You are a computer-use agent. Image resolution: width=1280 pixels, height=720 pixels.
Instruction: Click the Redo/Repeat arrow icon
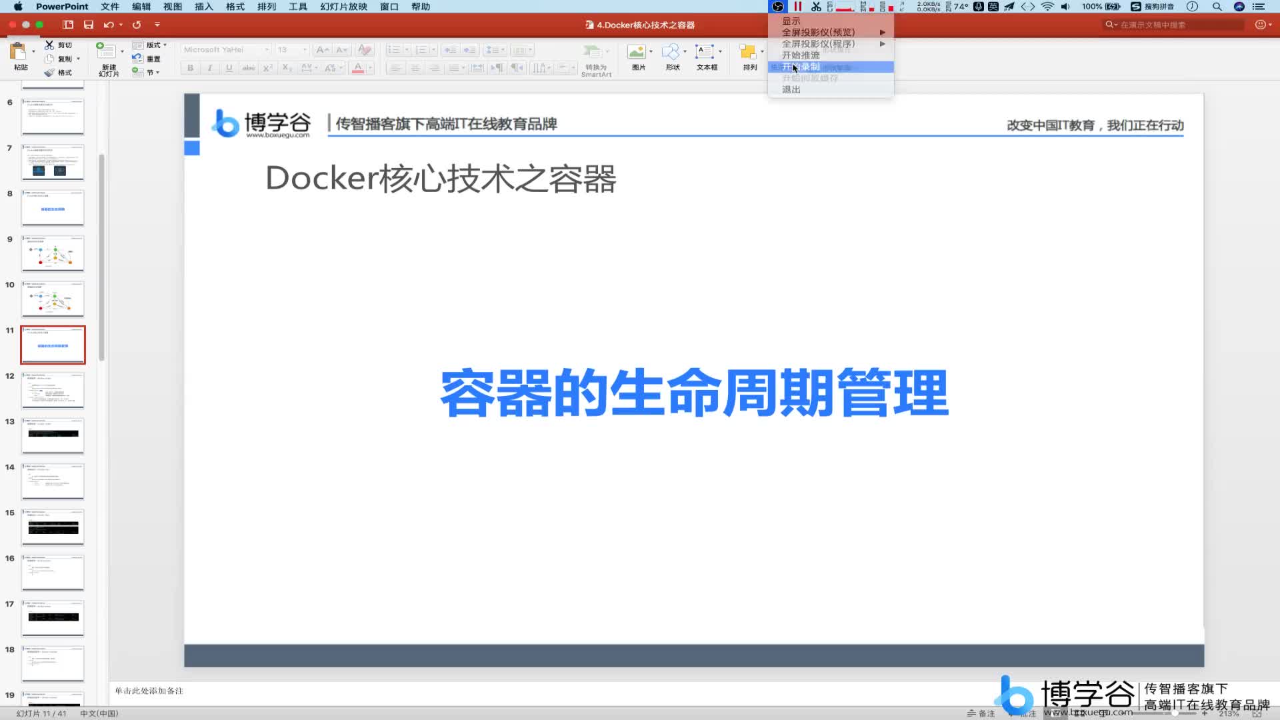click(x=137, y=25)
